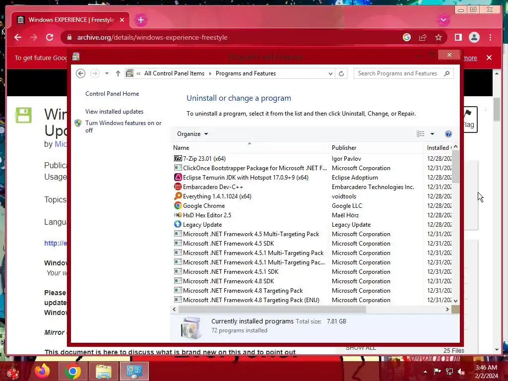Reload the archive.org page in Chrome
The height and width of the screenshot is (381, 508).
coord(50,37)
